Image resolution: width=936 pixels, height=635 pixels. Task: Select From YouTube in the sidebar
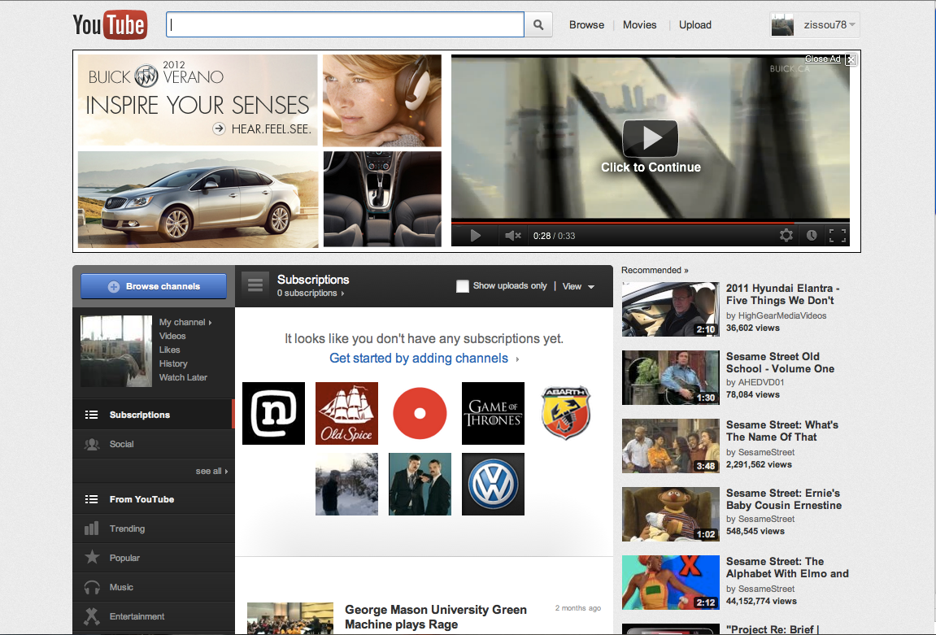tap(153, 499)
